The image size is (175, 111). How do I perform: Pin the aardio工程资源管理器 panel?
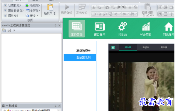(x=55, y=25)
